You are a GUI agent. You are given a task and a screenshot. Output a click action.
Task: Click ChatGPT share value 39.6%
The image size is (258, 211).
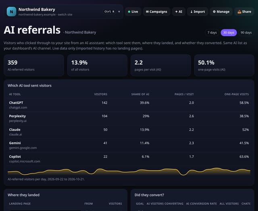coord(144,103)
